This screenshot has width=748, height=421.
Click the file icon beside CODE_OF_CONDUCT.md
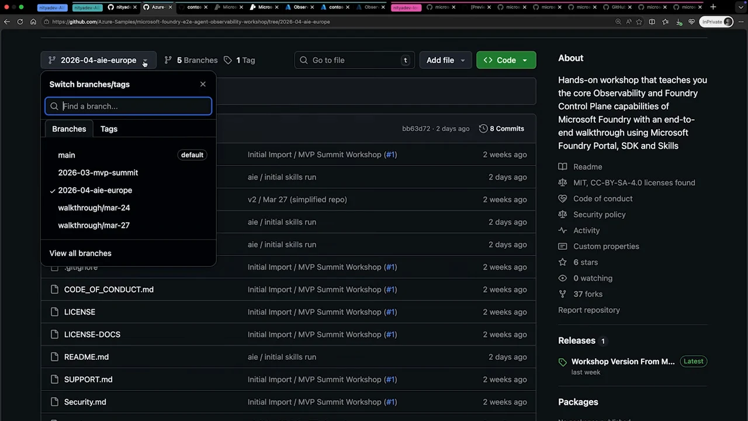54,289
